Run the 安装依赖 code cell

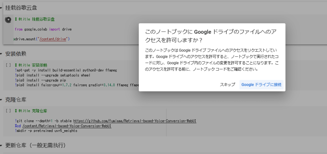(8, 65)
